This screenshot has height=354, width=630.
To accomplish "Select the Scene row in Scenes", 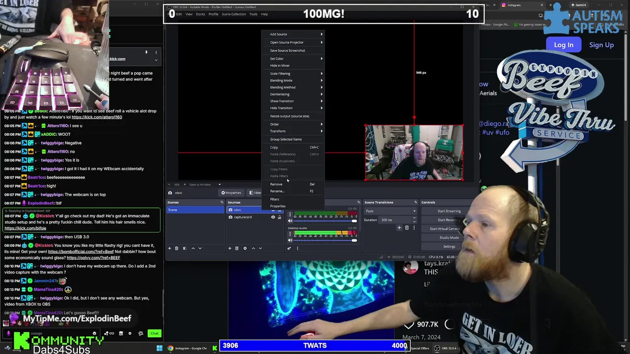I will tap(195, 210).
